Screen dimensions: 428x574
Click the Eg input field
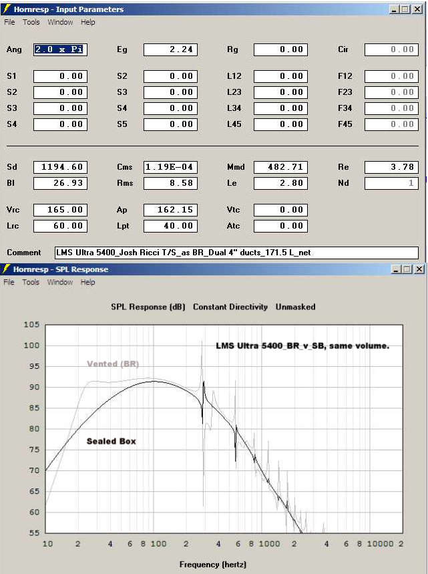click(170, 49)
